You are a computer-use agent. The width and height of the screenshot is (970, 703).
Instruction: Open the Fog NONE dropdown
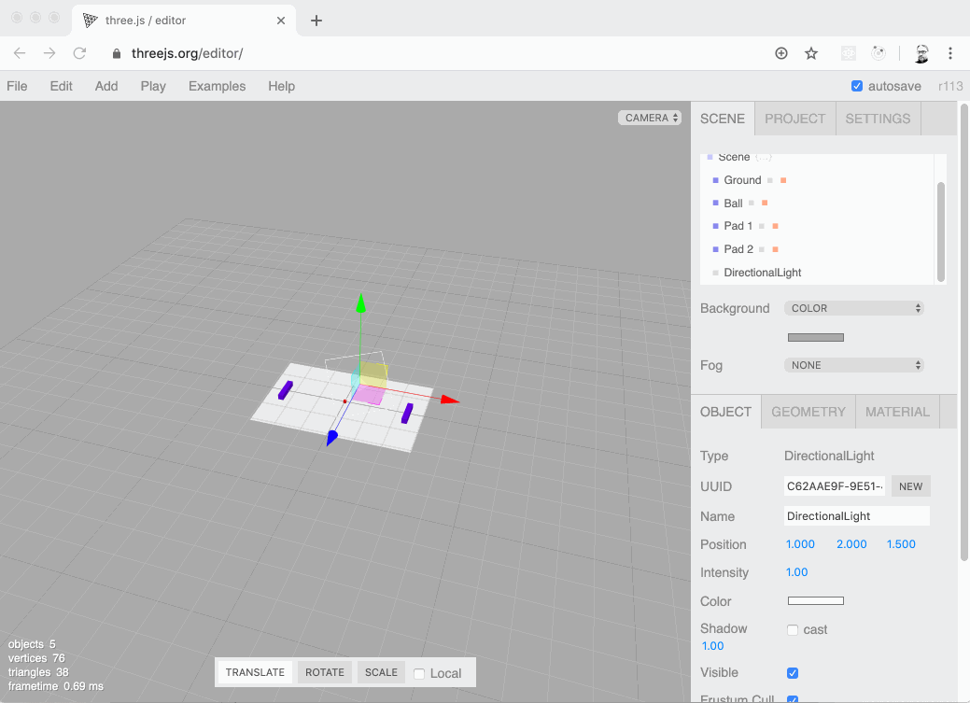[853, 365]
